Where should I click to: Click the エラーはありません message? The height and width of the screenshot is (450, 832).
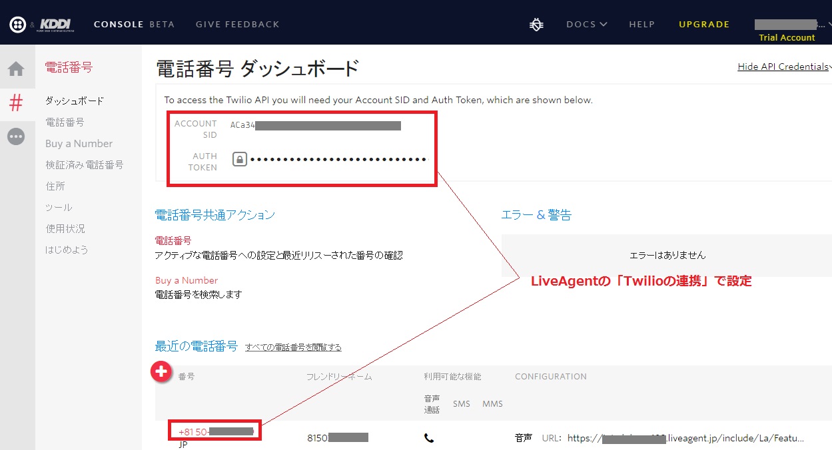(667, 255)
